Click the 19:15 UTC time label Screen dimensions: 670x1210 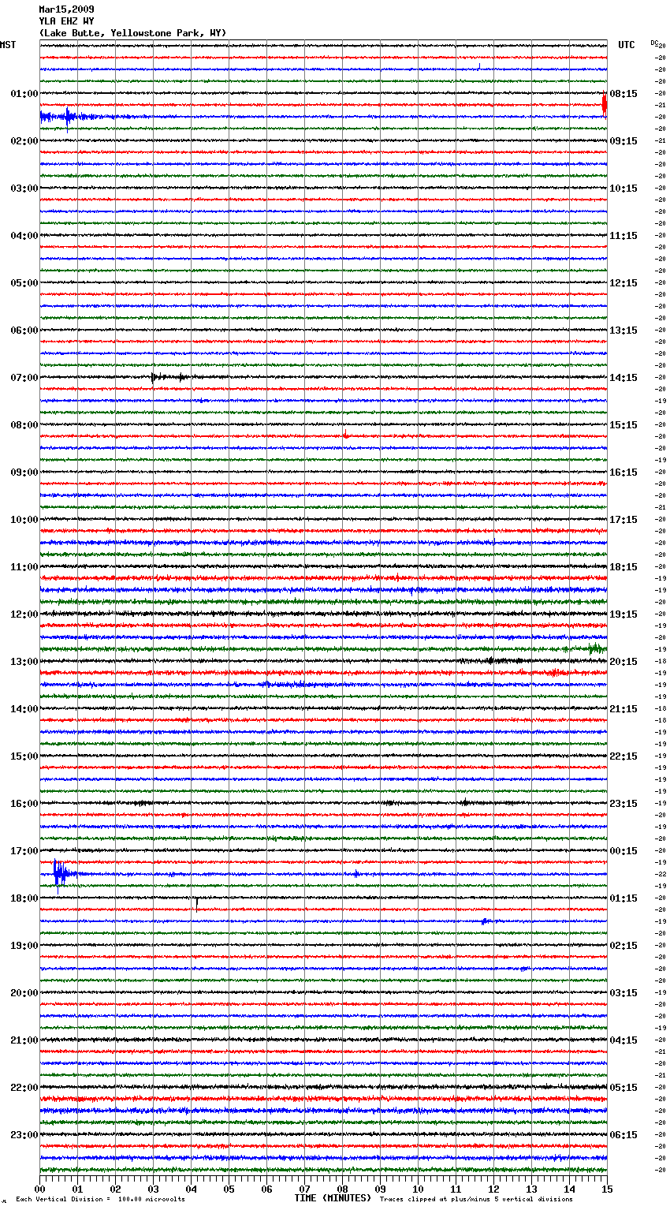pyautogui.click(x=623, y=614)
